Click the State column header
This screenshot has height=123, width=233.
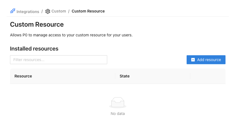tap(124, 76)
